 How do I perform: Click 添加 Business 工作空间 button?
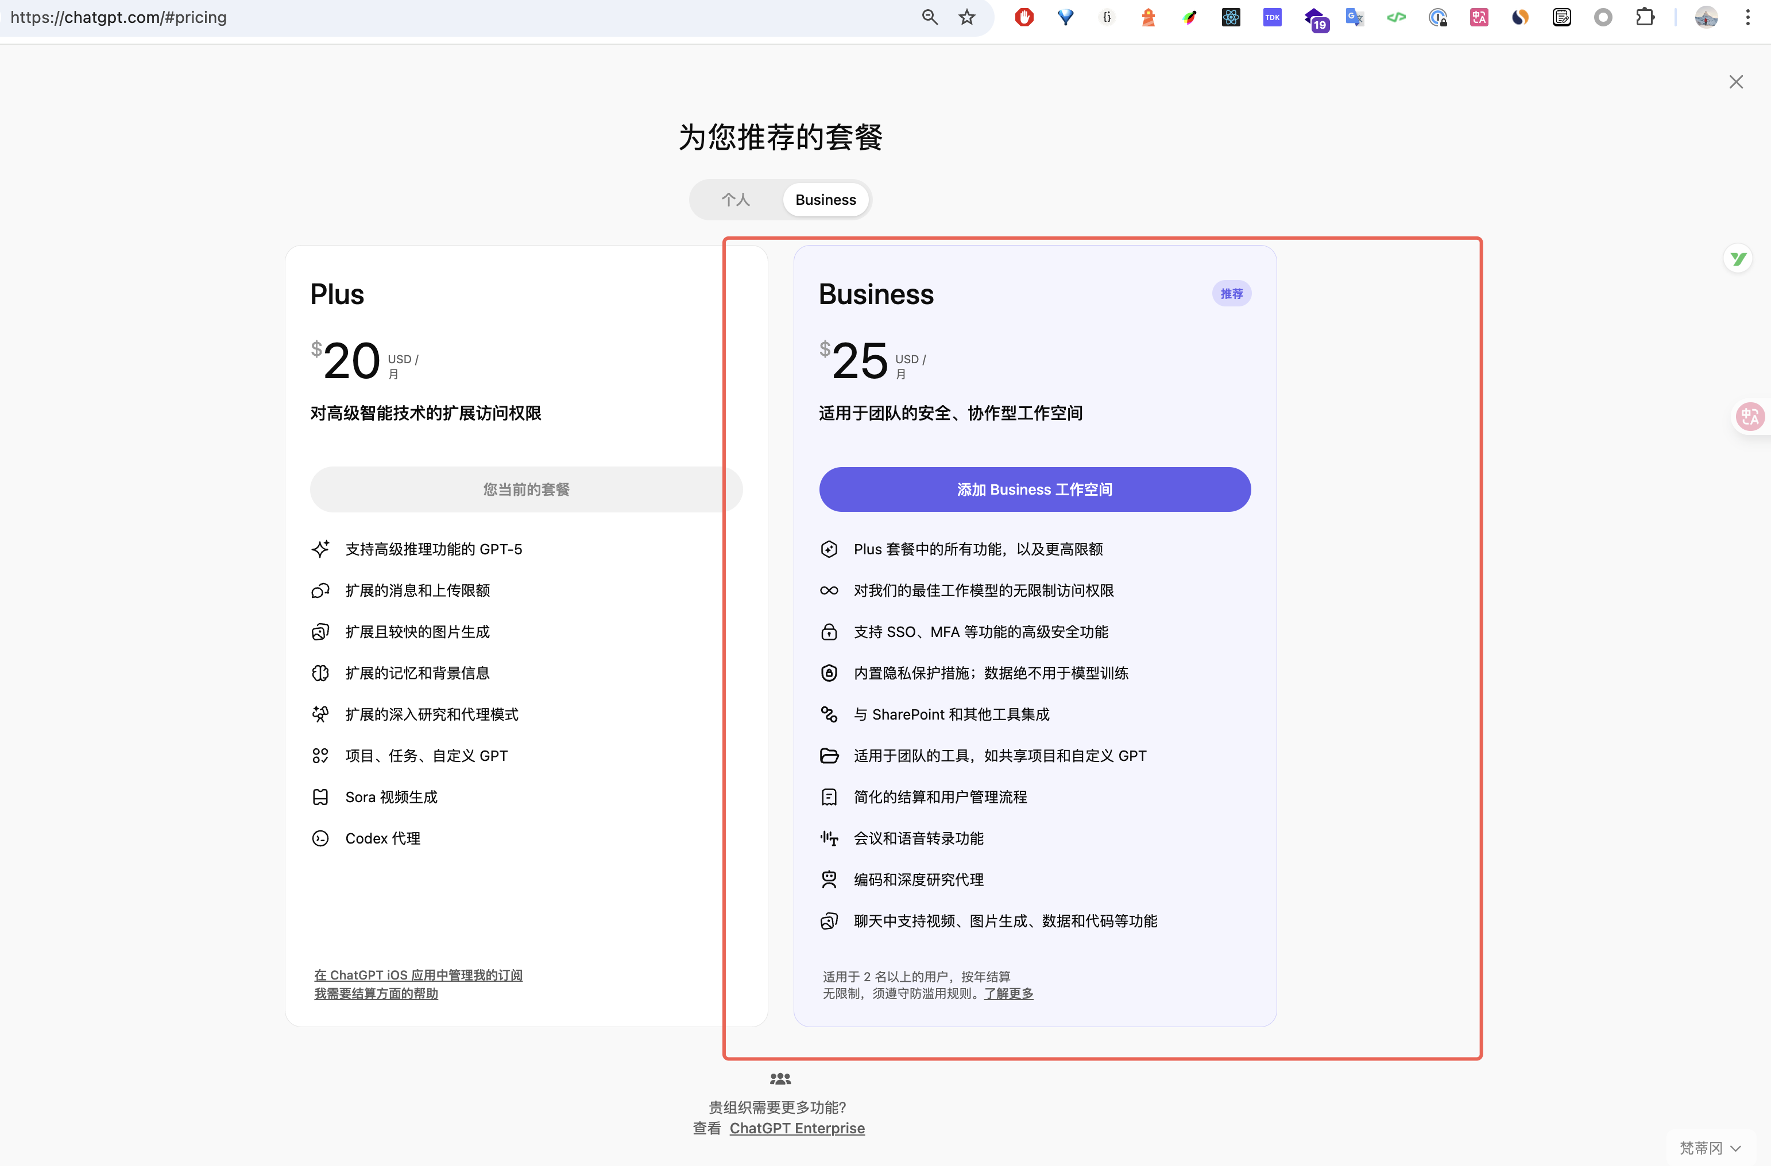(x=1034, y=489)
